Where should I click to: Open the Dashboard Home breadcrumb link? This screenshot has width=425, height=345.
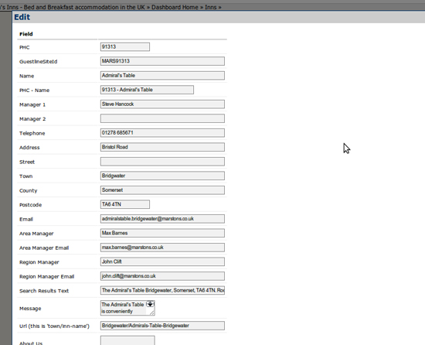[x=175, y=7]
